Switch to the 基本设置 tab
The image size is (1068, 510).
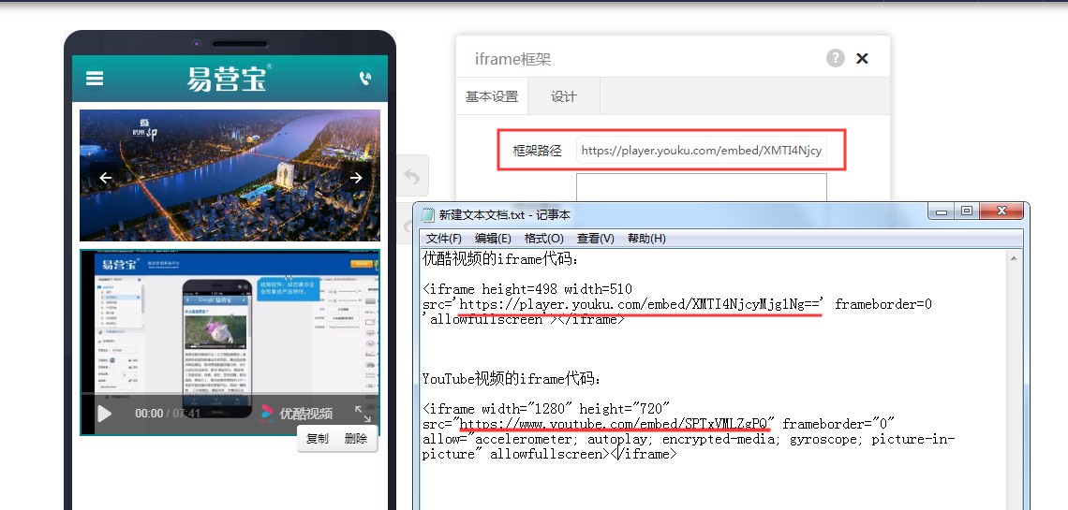(x=492, y=96)
